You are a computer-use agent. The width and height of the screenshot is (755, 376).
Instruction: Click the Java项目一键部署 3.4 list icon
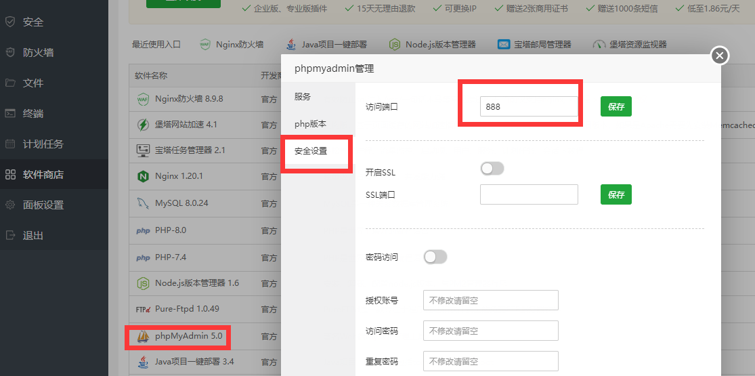click(143, 361)
